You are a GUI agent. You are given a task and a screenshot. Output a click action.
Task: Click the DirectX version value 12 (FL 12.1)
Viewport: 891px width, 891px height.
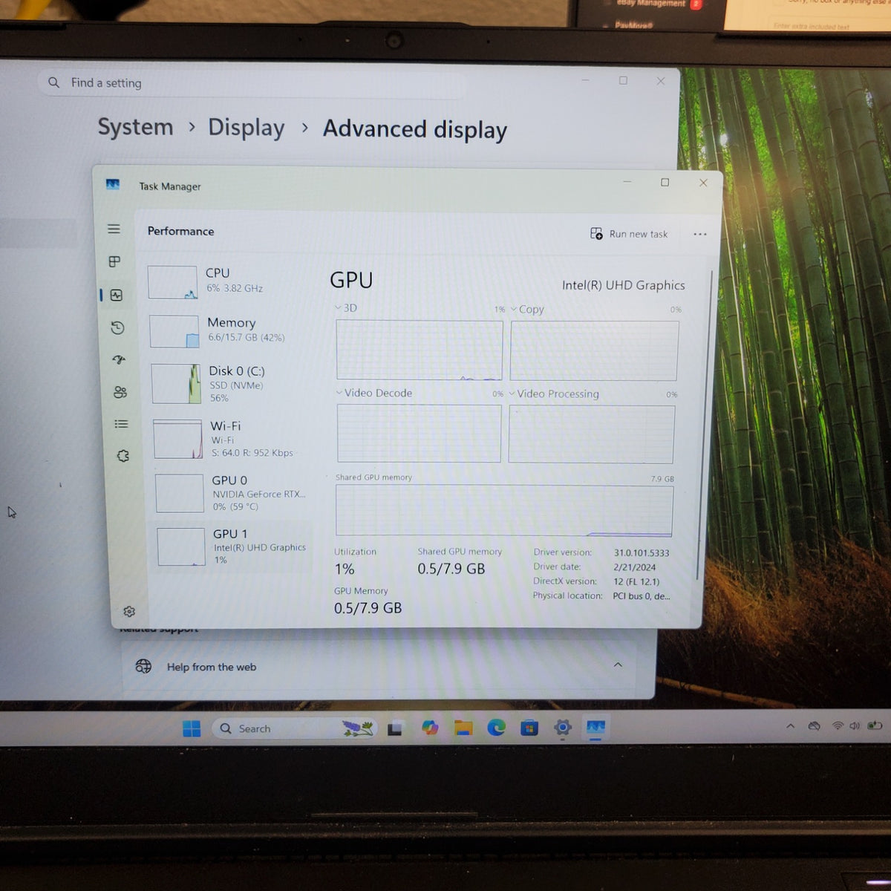click(x=636, y=581)
